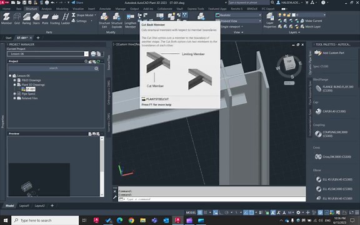Toggle polar tracking in status bar

[227, 212]
